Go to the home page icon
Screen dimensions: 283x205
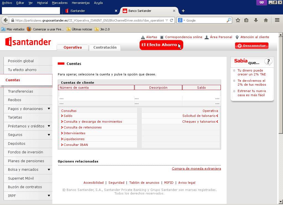(266, 20)
